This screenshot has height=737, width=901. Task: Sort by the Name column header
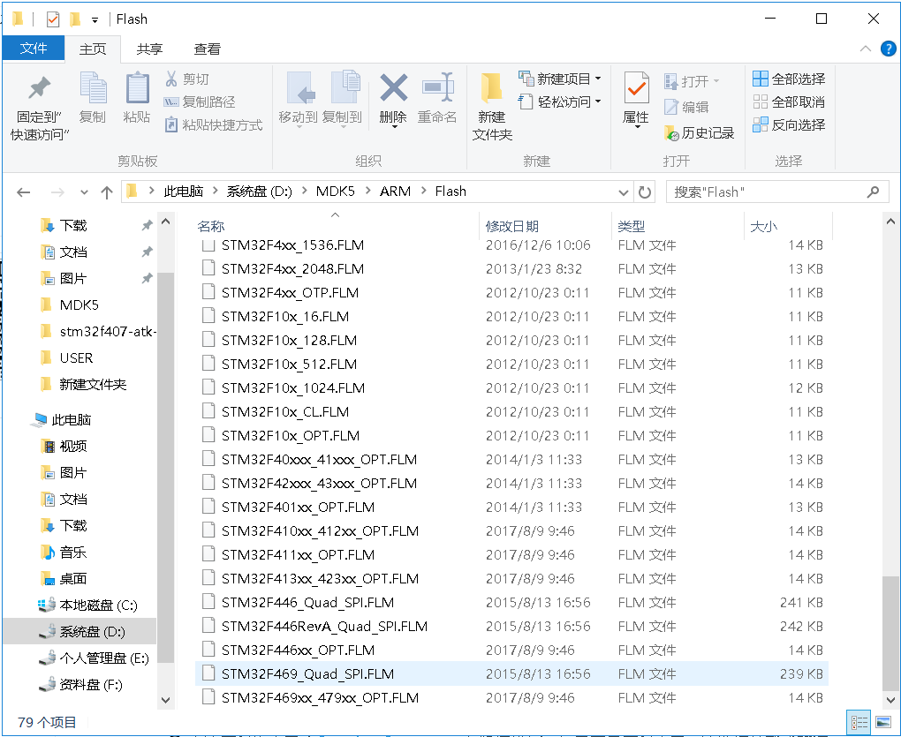tap(335, 226)
